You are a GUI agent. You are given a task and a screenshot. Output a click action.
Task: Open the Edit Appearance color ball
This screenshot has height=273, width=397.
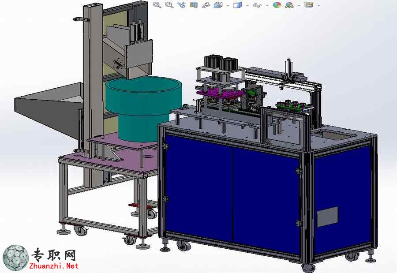click(x=277, y=5)
